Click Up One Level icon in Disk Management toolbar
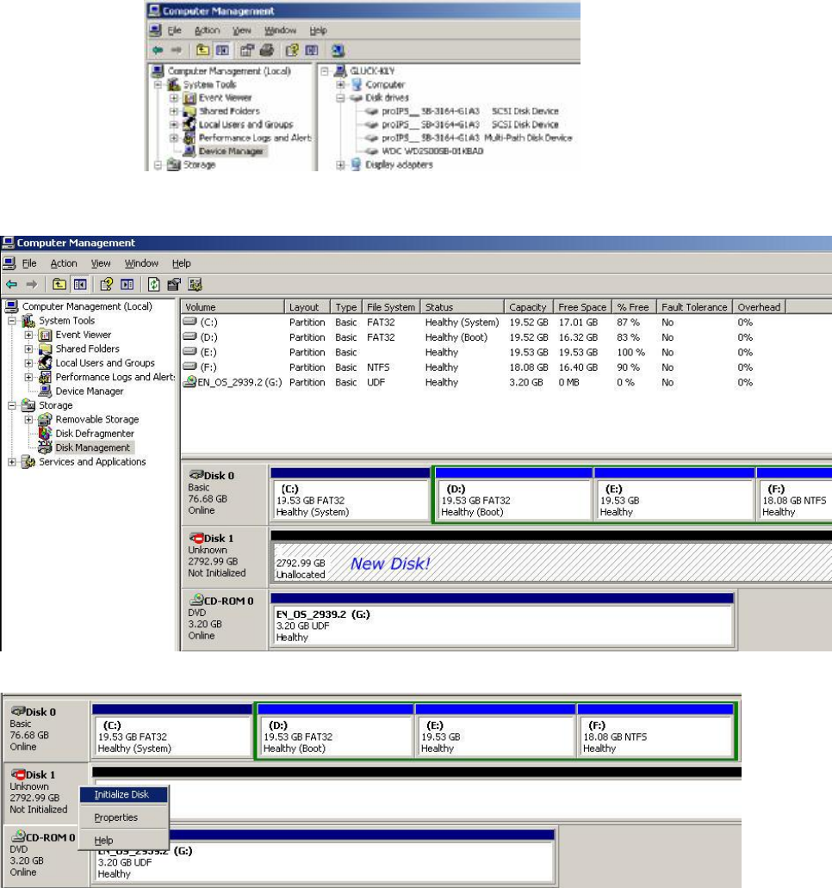 pyautogui.click(x=59, y=284)
